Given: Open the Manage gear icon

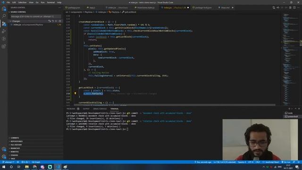Looking at the screenshot, I should 4,156.
